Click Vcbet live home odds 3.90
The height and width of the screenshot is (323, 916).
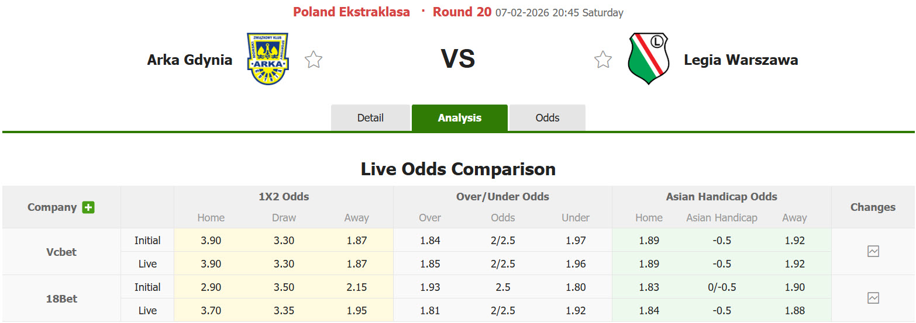211,264
